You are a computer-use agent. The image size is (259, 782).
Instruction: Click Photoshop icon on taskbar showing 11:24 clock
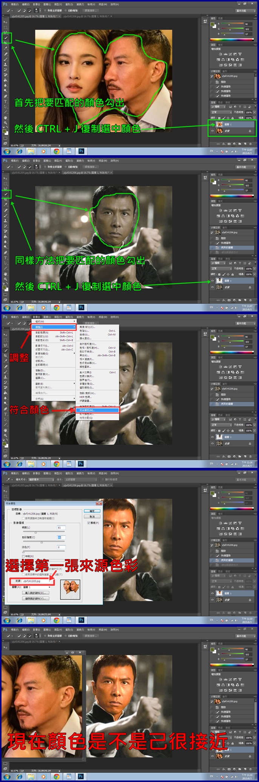(x=81, y=464)
